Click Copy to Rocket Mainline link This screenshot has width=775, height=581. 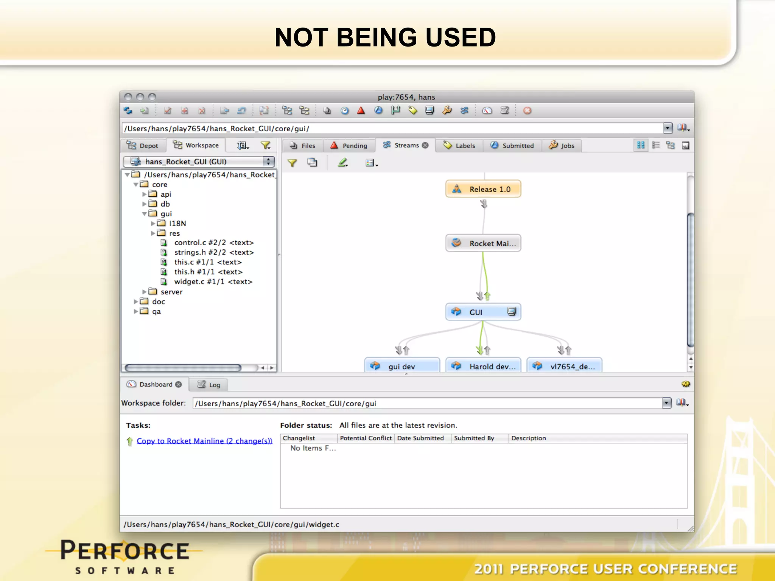tap(204, 441)
